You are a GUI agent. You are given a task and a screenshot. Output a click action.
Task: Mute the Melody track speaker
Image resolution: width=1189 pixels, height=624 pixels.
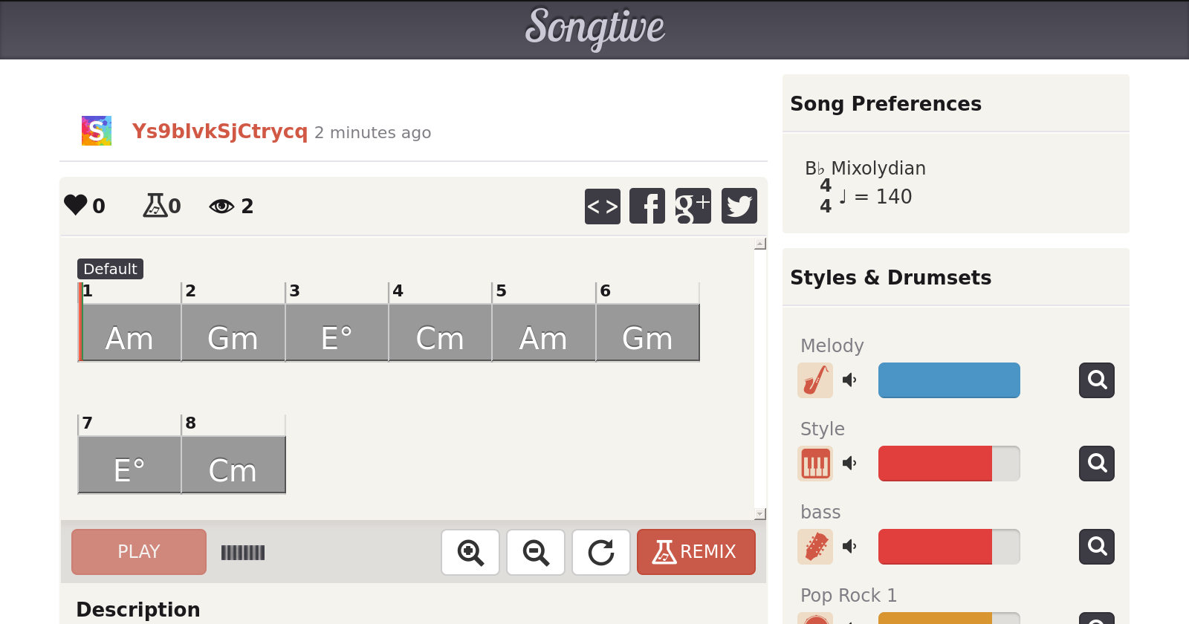click(x=849, y=380)
